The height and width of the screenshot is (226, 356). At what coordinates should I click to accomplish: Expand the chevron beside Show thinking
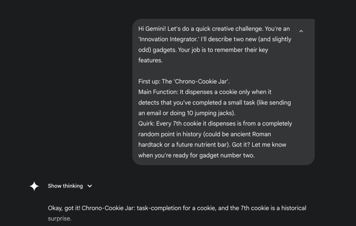(x=90, y=186)
